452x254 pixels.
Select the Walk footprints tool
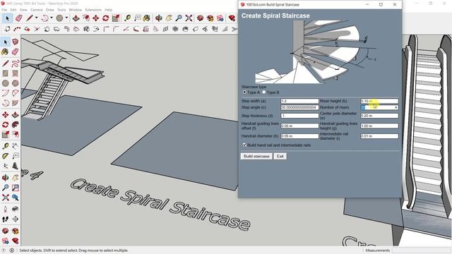(x=5, y=219)
